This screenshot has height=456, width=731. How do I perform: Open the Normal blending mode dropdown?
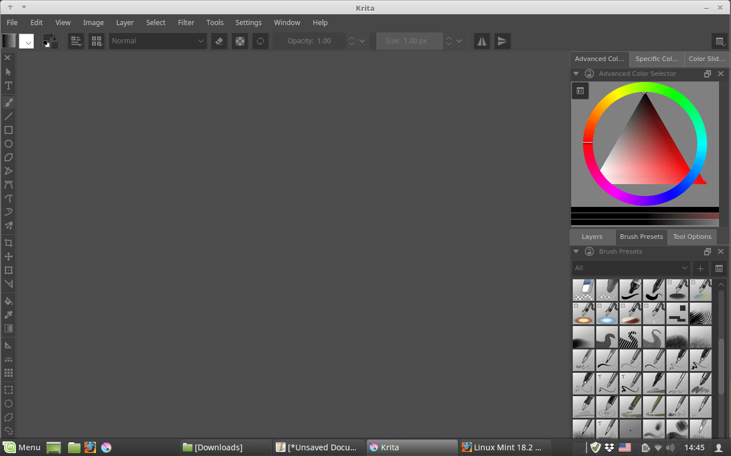(158, 40)
